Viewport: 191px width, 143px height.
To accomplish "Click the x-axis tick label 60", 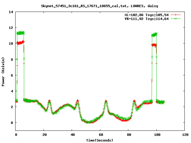I will (101, 135).
